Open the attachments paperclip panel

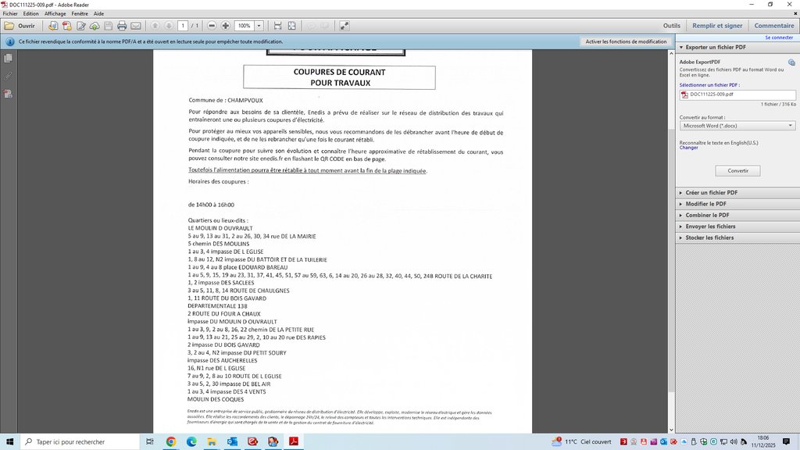[x=8, y=76]
